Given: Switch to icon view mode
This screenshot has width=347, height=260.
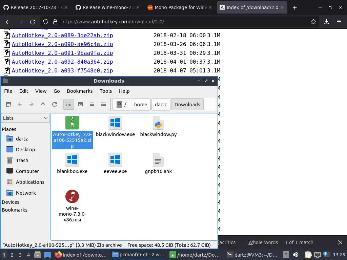Looking at the screenshot, I should [69, 104].
